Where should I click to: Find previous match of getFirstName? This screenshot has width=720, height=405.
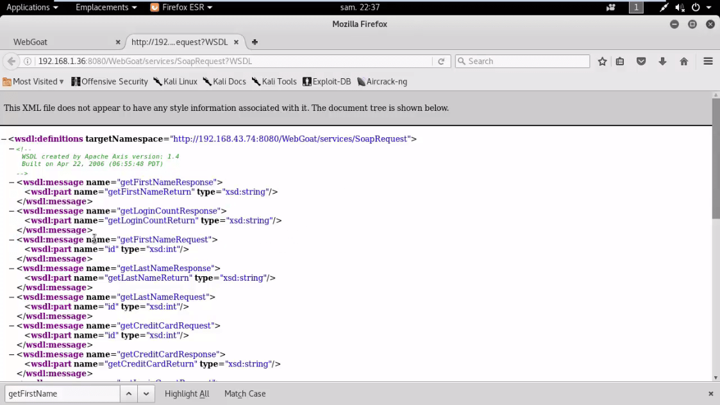129,393
